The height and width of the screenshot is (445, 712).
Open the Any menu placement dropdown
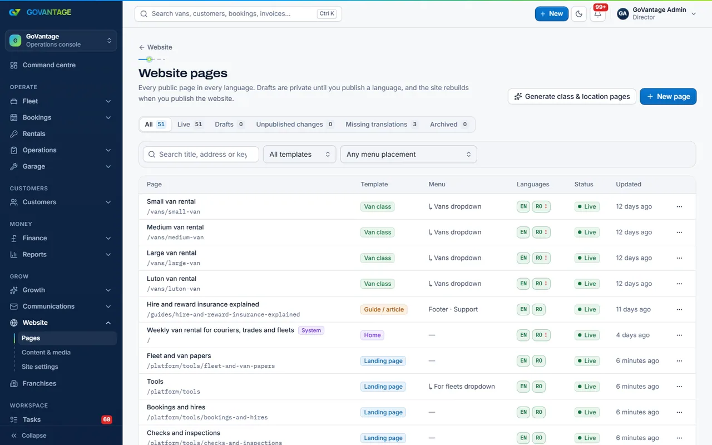coord(409,155)
